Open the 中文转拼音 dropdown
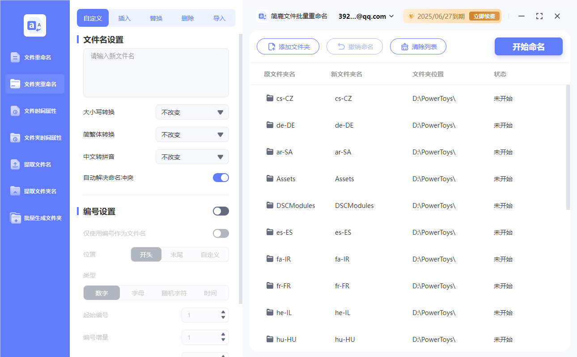This screenshot has height=357, width=577. tap(192, 157)
